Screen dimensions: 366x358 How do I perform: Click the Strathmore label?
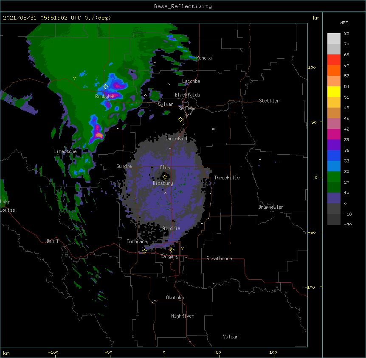point(219,259)
